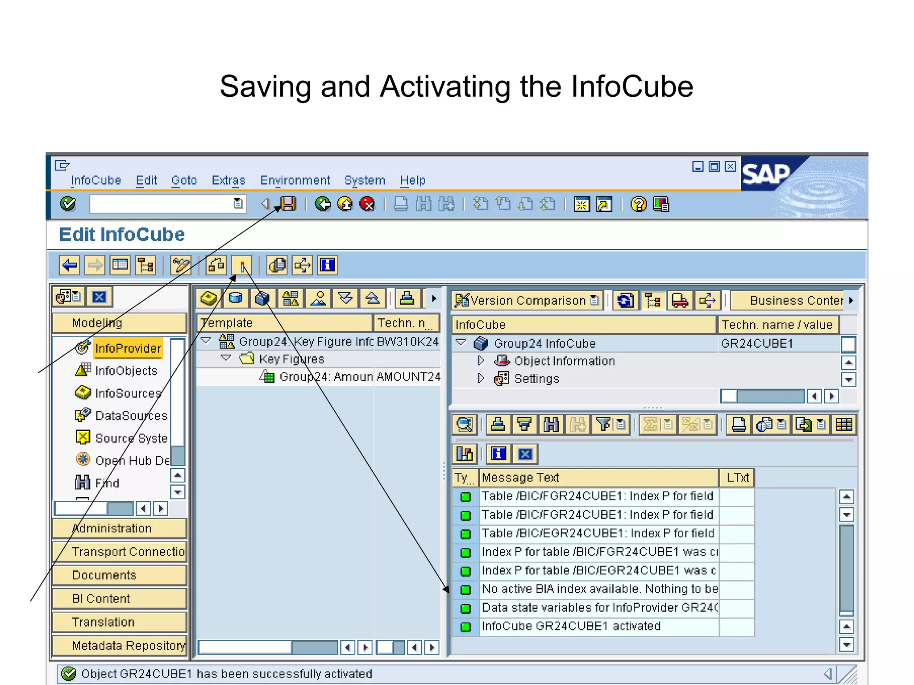This screenshot has height=685, width=914.
Task: Click the Details magnifier icon in log toolbar
Action: [464, 425]
